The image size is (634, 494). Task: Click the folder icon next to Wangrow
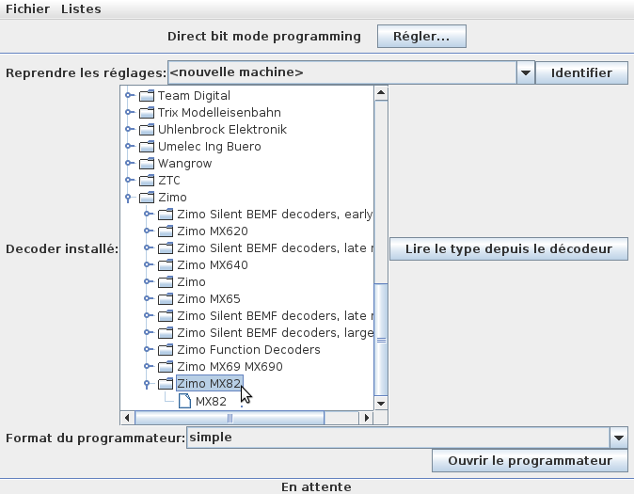pos(147,164)
